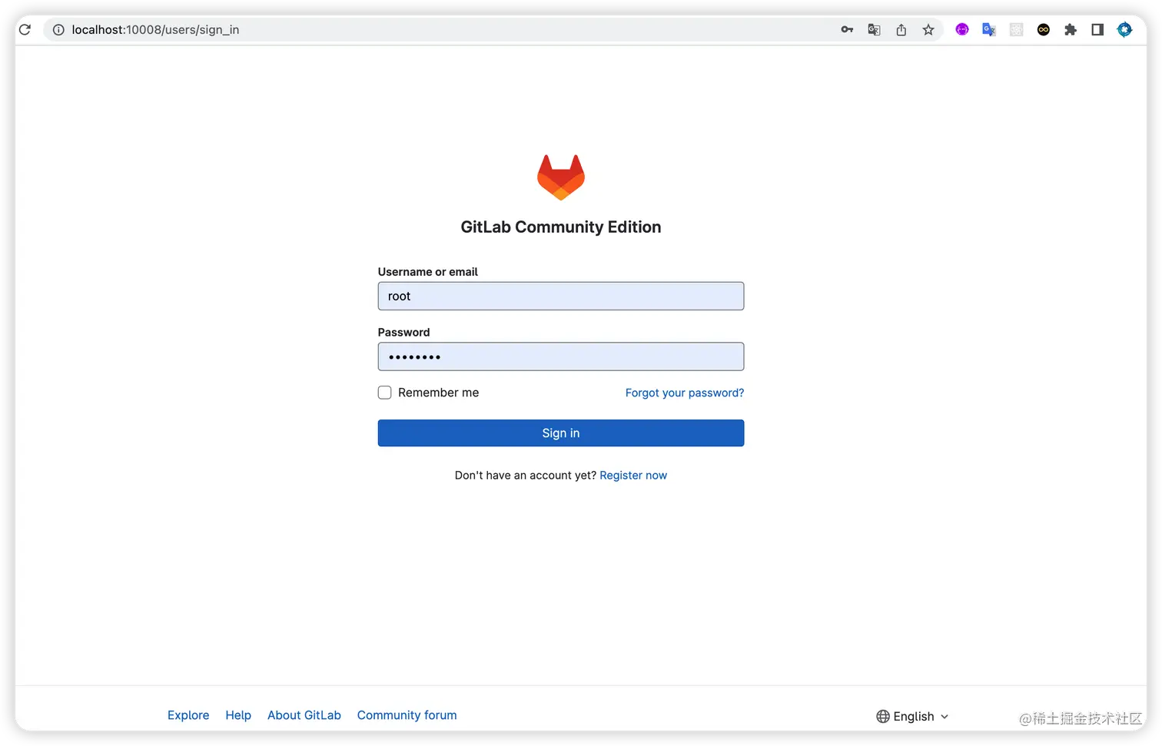This screenshot has height=746, width=1162.
Task: Focus the Password input field
Action: click(561, 356)
